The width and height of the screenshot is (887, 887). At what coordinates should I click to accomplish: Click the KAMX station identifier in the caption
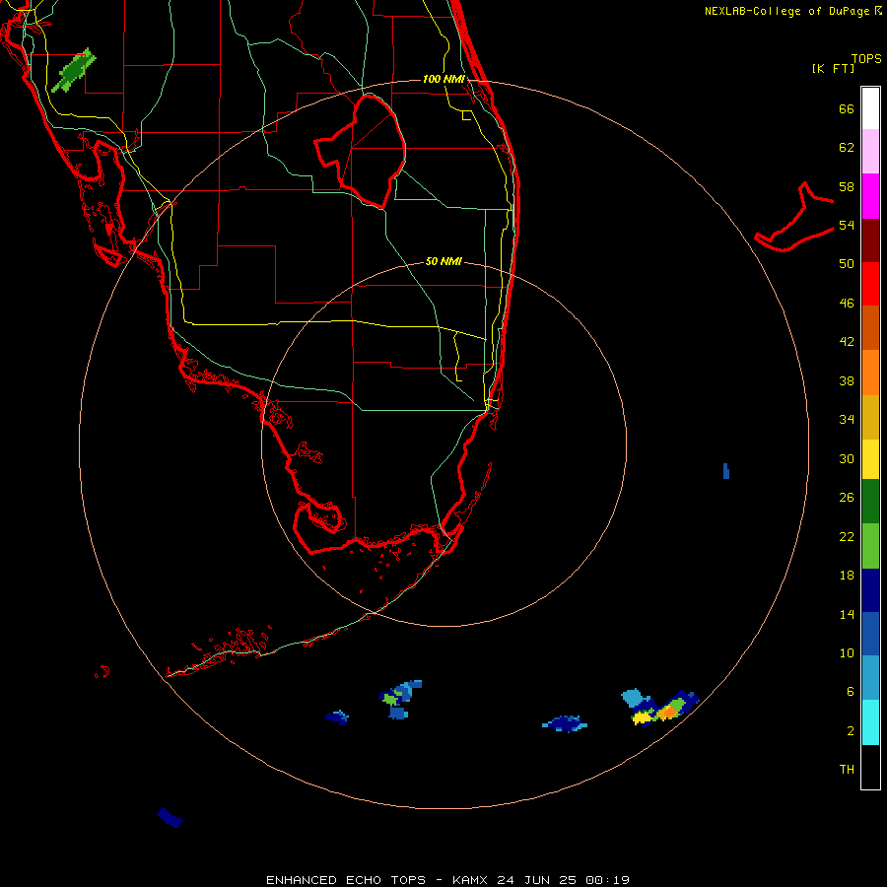coord(470,880)
